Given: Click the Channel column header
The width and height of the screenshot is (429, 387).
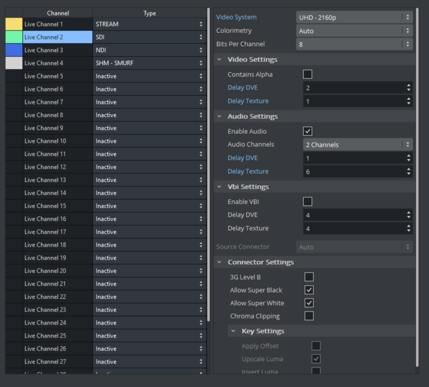Looking at the screenshot, I should point(57,13).
